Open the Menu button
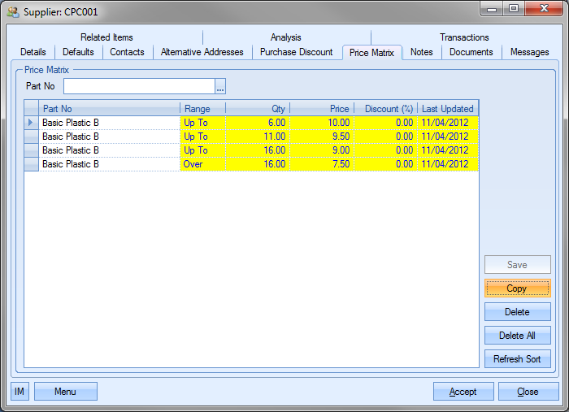 point(65,392)
